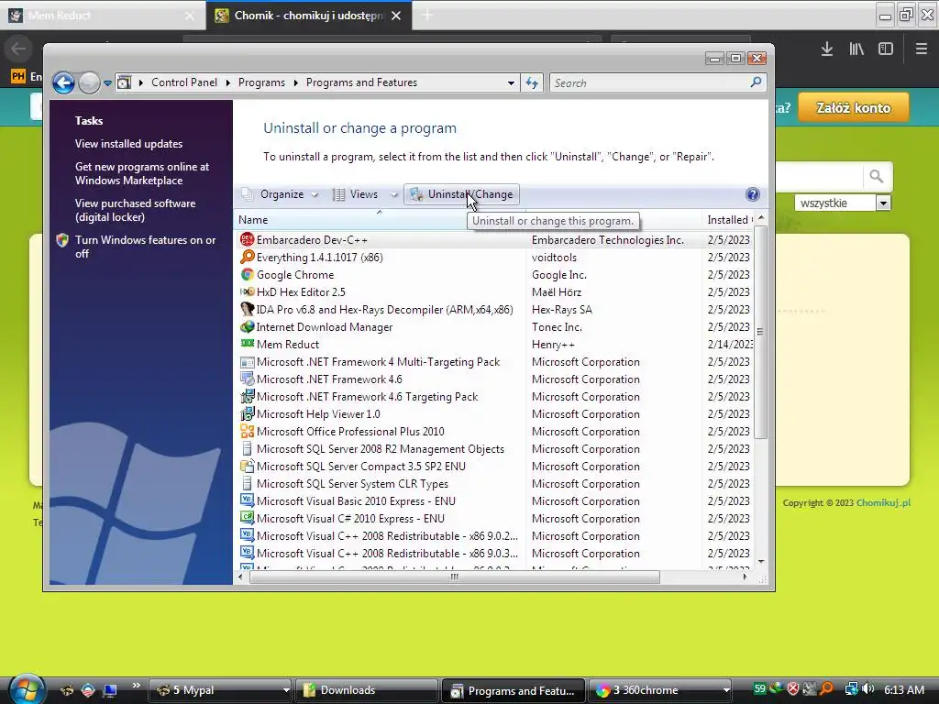
Task: Select Microsoft Visual Basic 2010 Express icon
Action: pyautogui.click(x=247, y=500)
